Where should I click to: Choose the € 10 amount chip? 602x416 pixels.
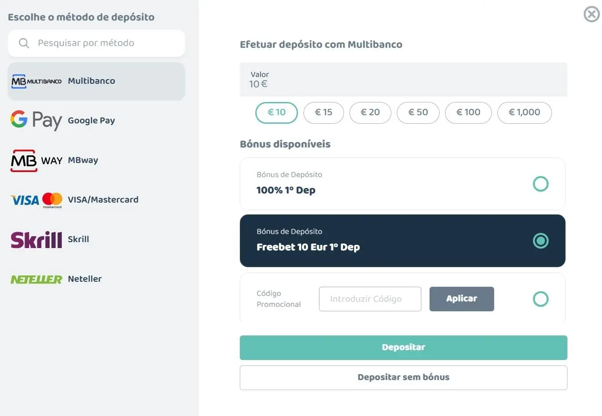[x=277, y=112]
